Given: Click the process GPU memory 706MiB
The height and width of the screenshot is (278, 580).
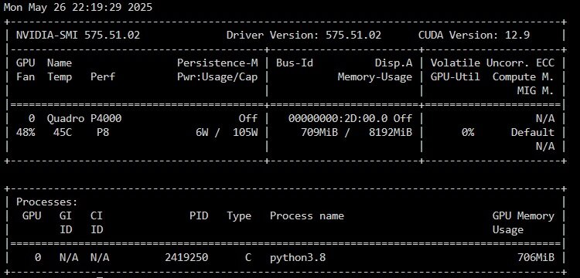Looking at the screenshot, I should pyautogui.click(x=536, y=258).
